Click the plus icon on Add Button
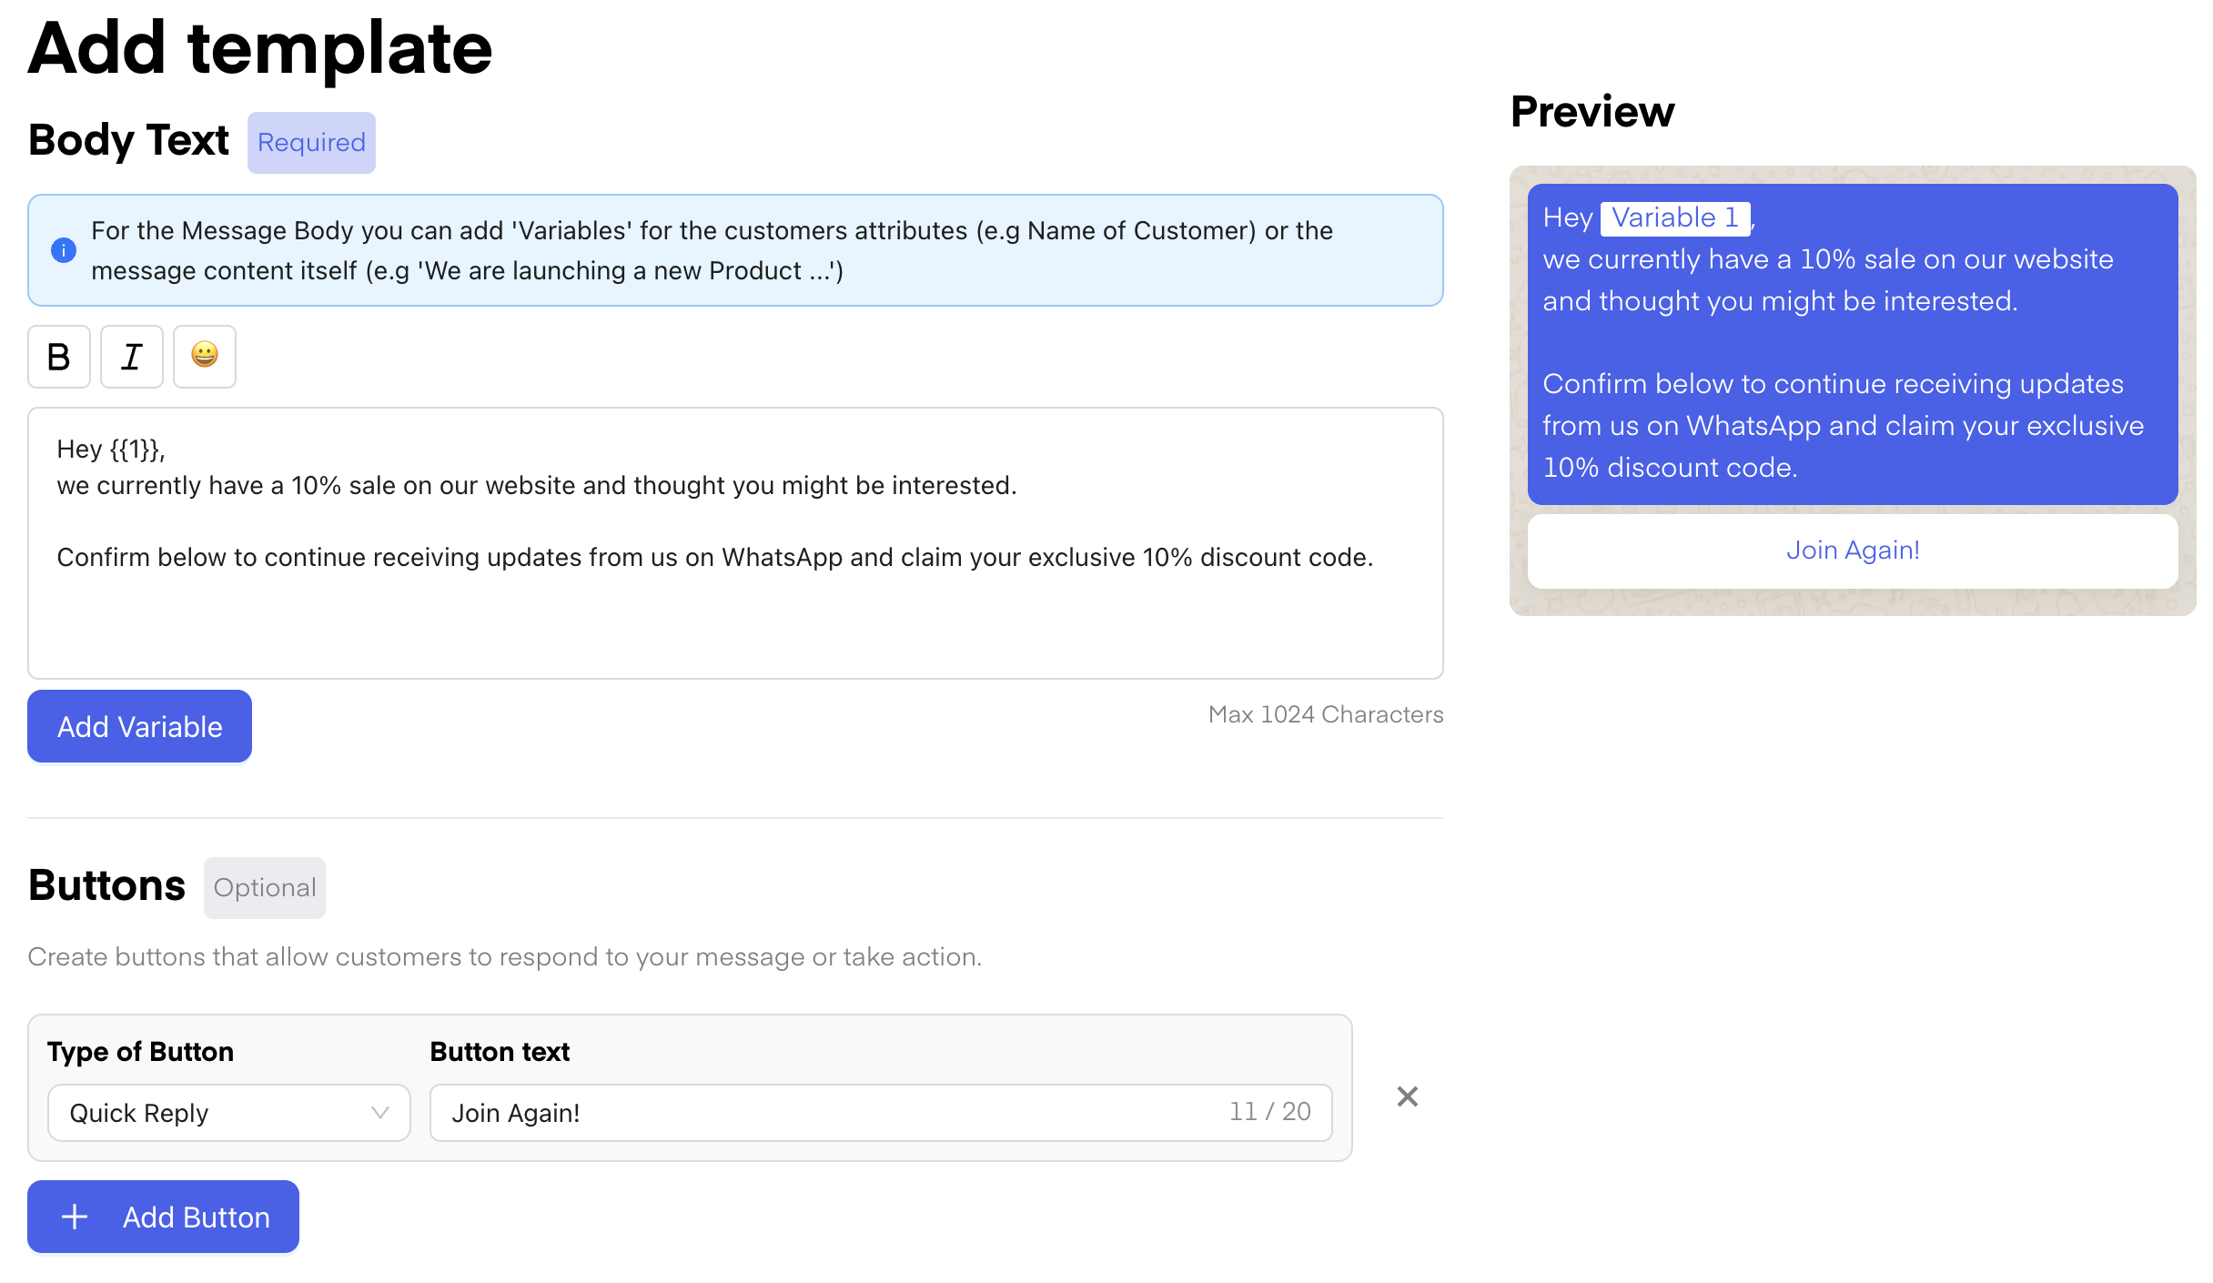The width and height of the screenshot is (2213, 1283). tap(75, 1217)
